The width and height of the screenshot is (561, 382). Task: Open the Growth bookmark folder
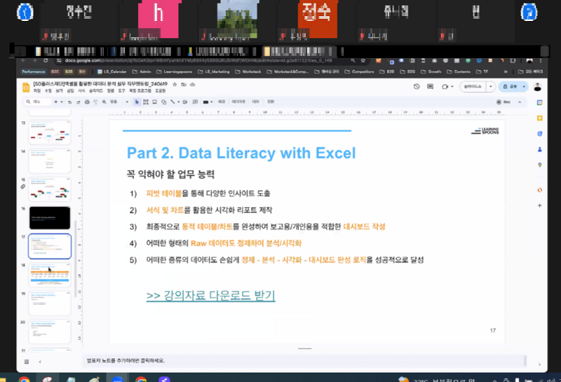pos(431,71)
